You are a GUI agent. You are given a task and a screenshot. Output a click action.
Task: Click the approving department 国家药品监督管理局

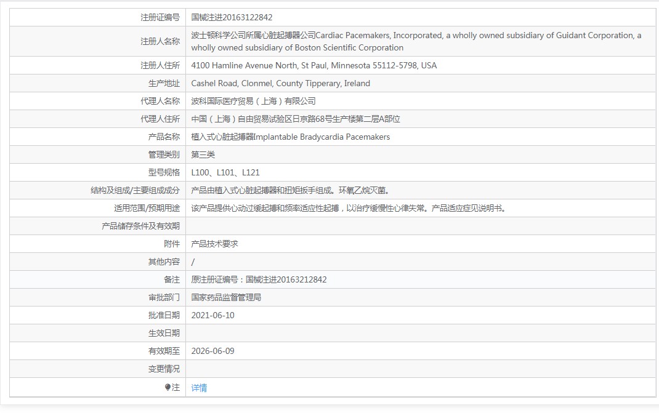tap(226, 297)
